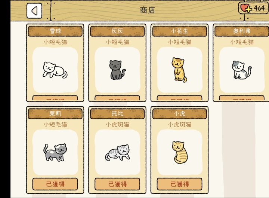Screen dimensions: 269x198
Task: Click partially hidden button under 雪球 card
Action: pos(55,98)
